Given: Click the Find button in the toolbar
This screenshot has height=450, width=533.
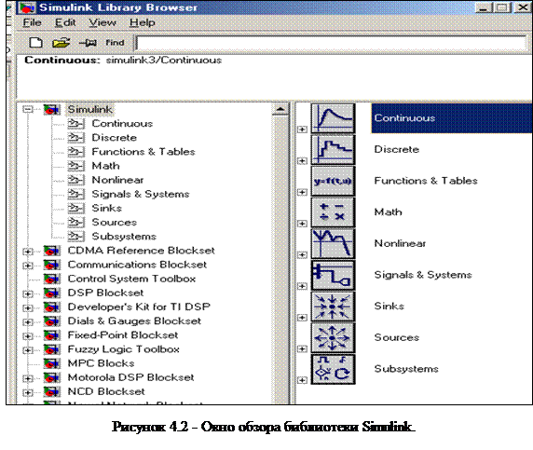Looking at the screenshot, I should pos(115,43).
